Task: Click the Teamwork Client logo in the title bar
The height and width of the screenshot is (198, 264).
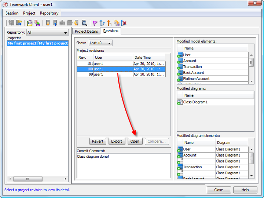Action: (5, 4)
